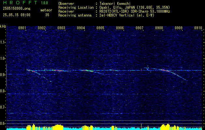Image resolution: width=205 pixels, height=130 pixels.
Task: Click the gray vertical range bar on left axis
Action: pyautogui.click(x=6, y=75)
